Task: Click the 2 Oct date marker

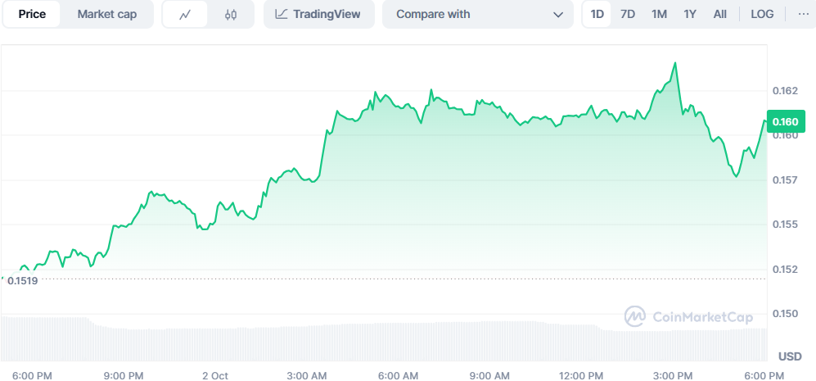Action: click(214, 375)
